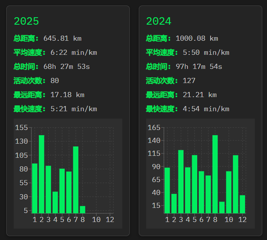This screenshot has height=240, width=267.
Task: Click the 2024 month 7 bar
Action: click(x=208, y=194)
